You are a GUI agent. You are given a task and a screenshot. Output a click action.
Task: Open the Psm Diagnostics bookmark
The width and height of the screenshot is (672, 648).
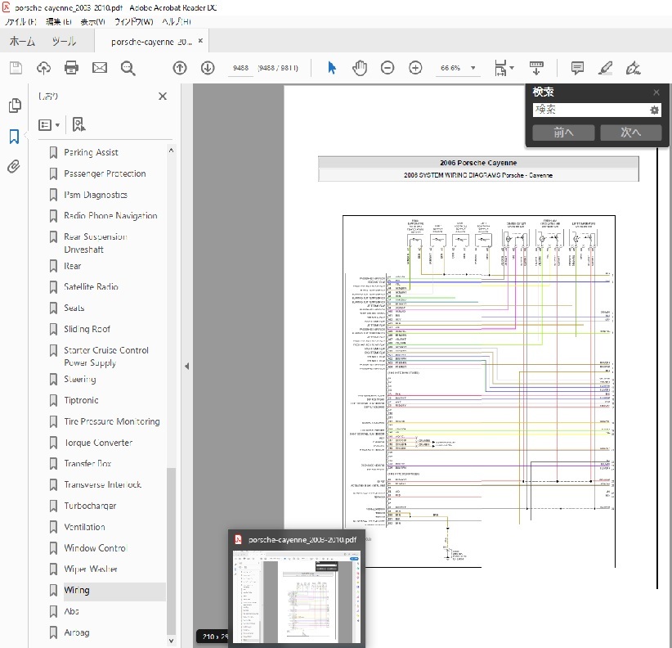coord(96,195)
